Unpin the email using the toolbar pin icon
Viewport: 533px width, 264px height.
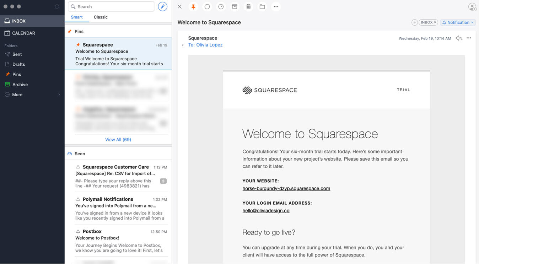(193, 7)
